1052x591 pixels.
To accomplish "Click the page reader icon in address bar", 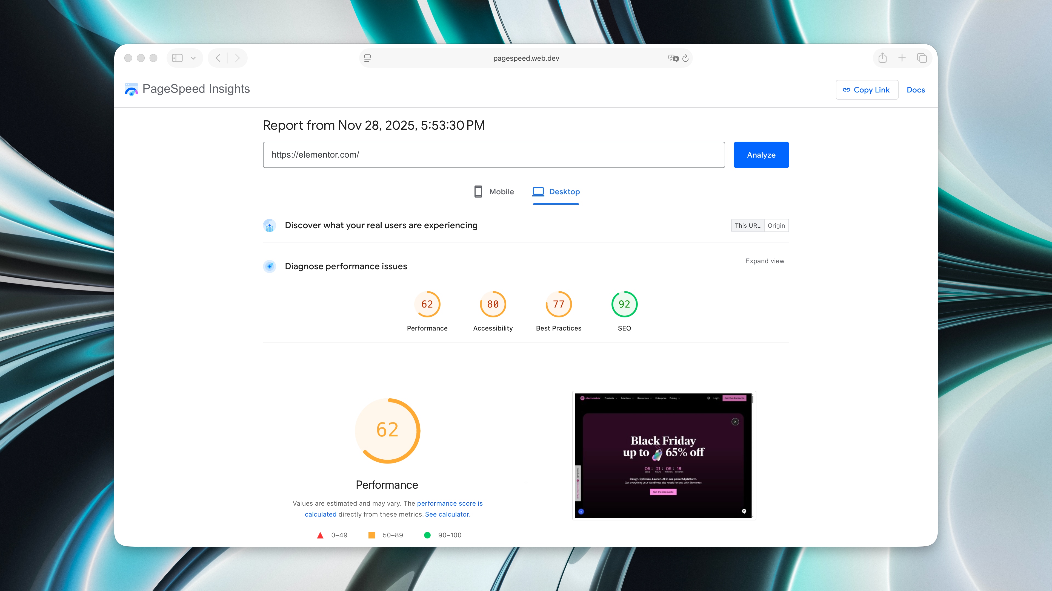I will pos(368,58).
